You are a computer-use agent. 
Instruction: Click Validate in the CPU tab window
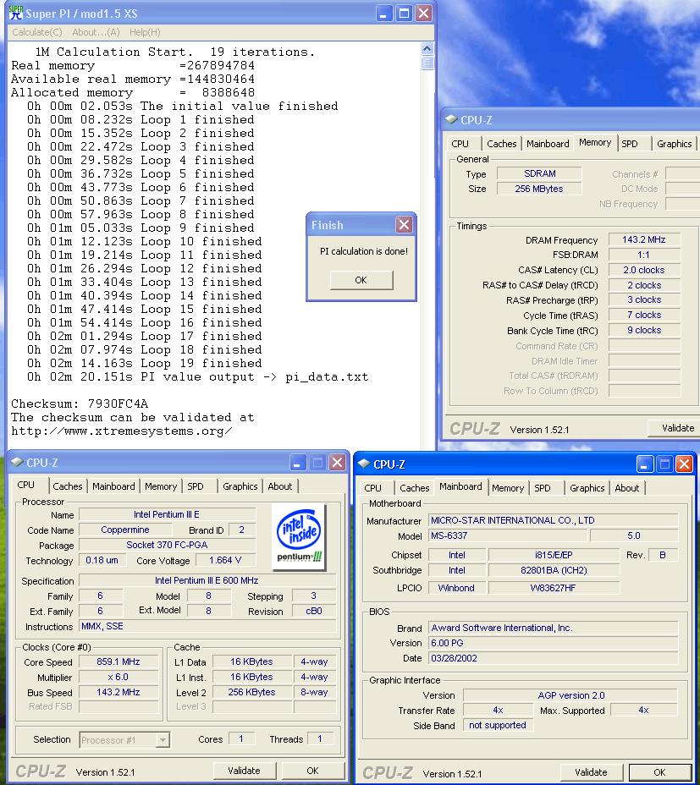(x=244, y=771)
